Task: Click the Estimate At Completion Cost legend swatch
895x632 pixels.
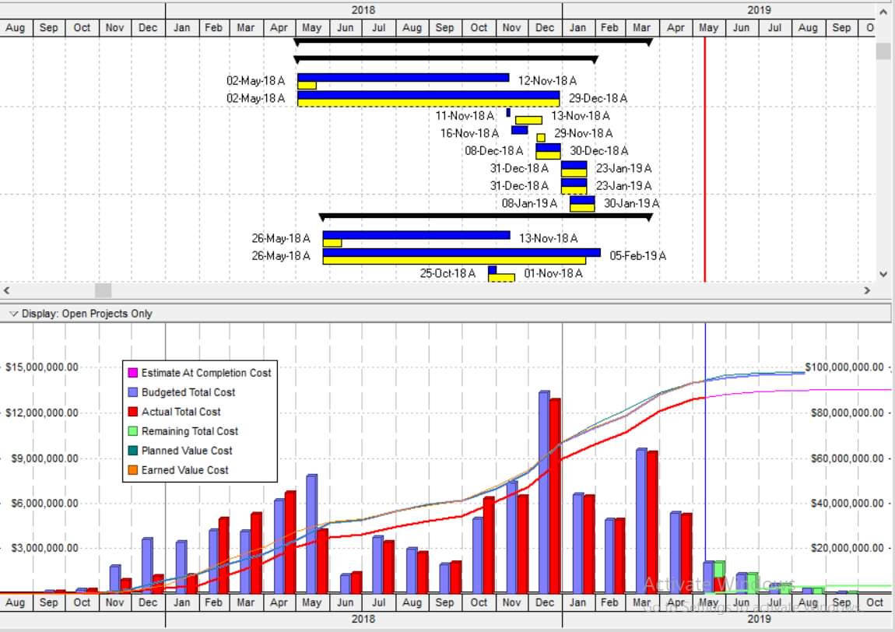Action: tap(132, 373)
